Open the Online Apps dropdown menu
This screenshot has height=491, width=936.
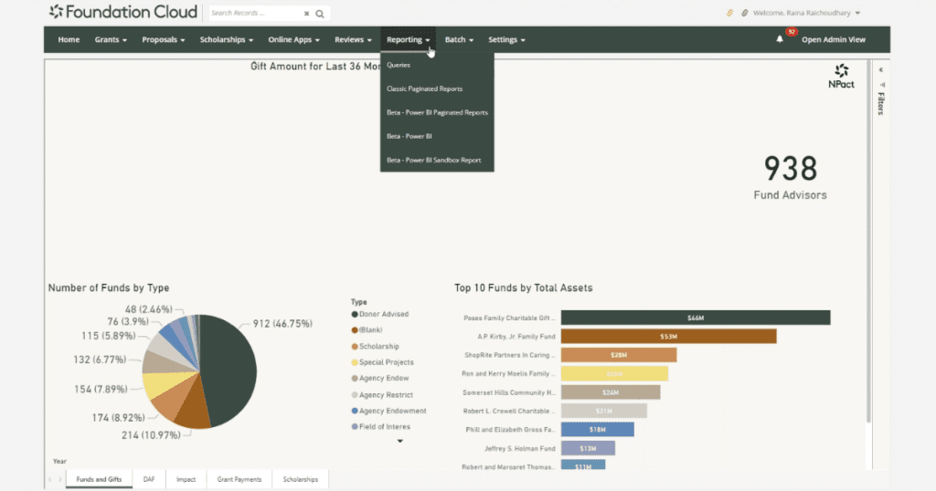[x=293, y=39]
